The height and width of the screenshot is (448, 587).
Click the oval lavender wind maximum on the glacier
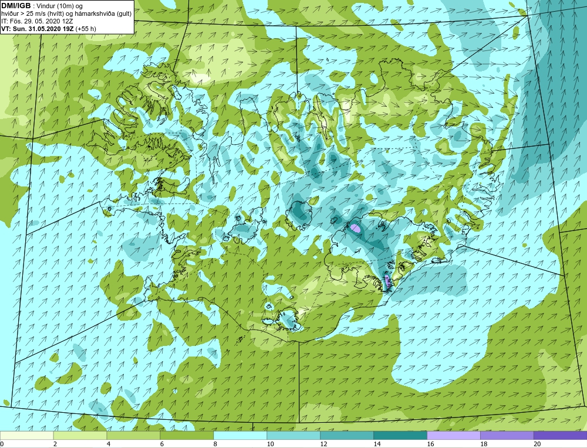coord(355,228)
